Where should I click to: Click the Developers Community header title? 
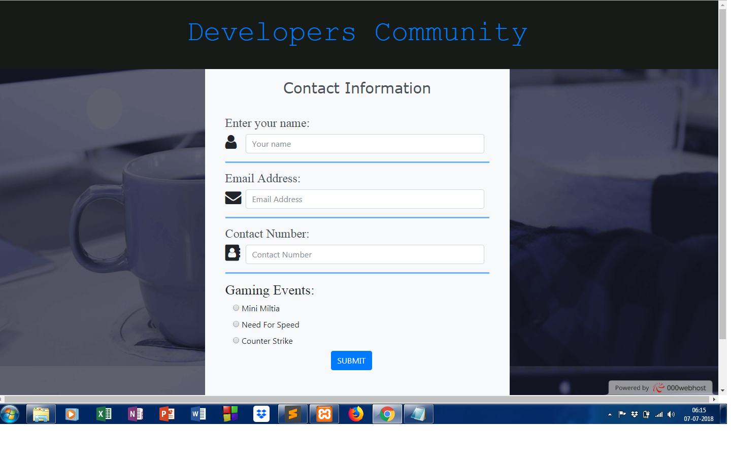coord(357,33)
